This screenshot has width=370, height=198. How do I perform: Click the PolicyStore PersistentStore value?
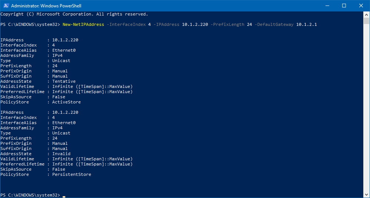(x=72, y=174)
